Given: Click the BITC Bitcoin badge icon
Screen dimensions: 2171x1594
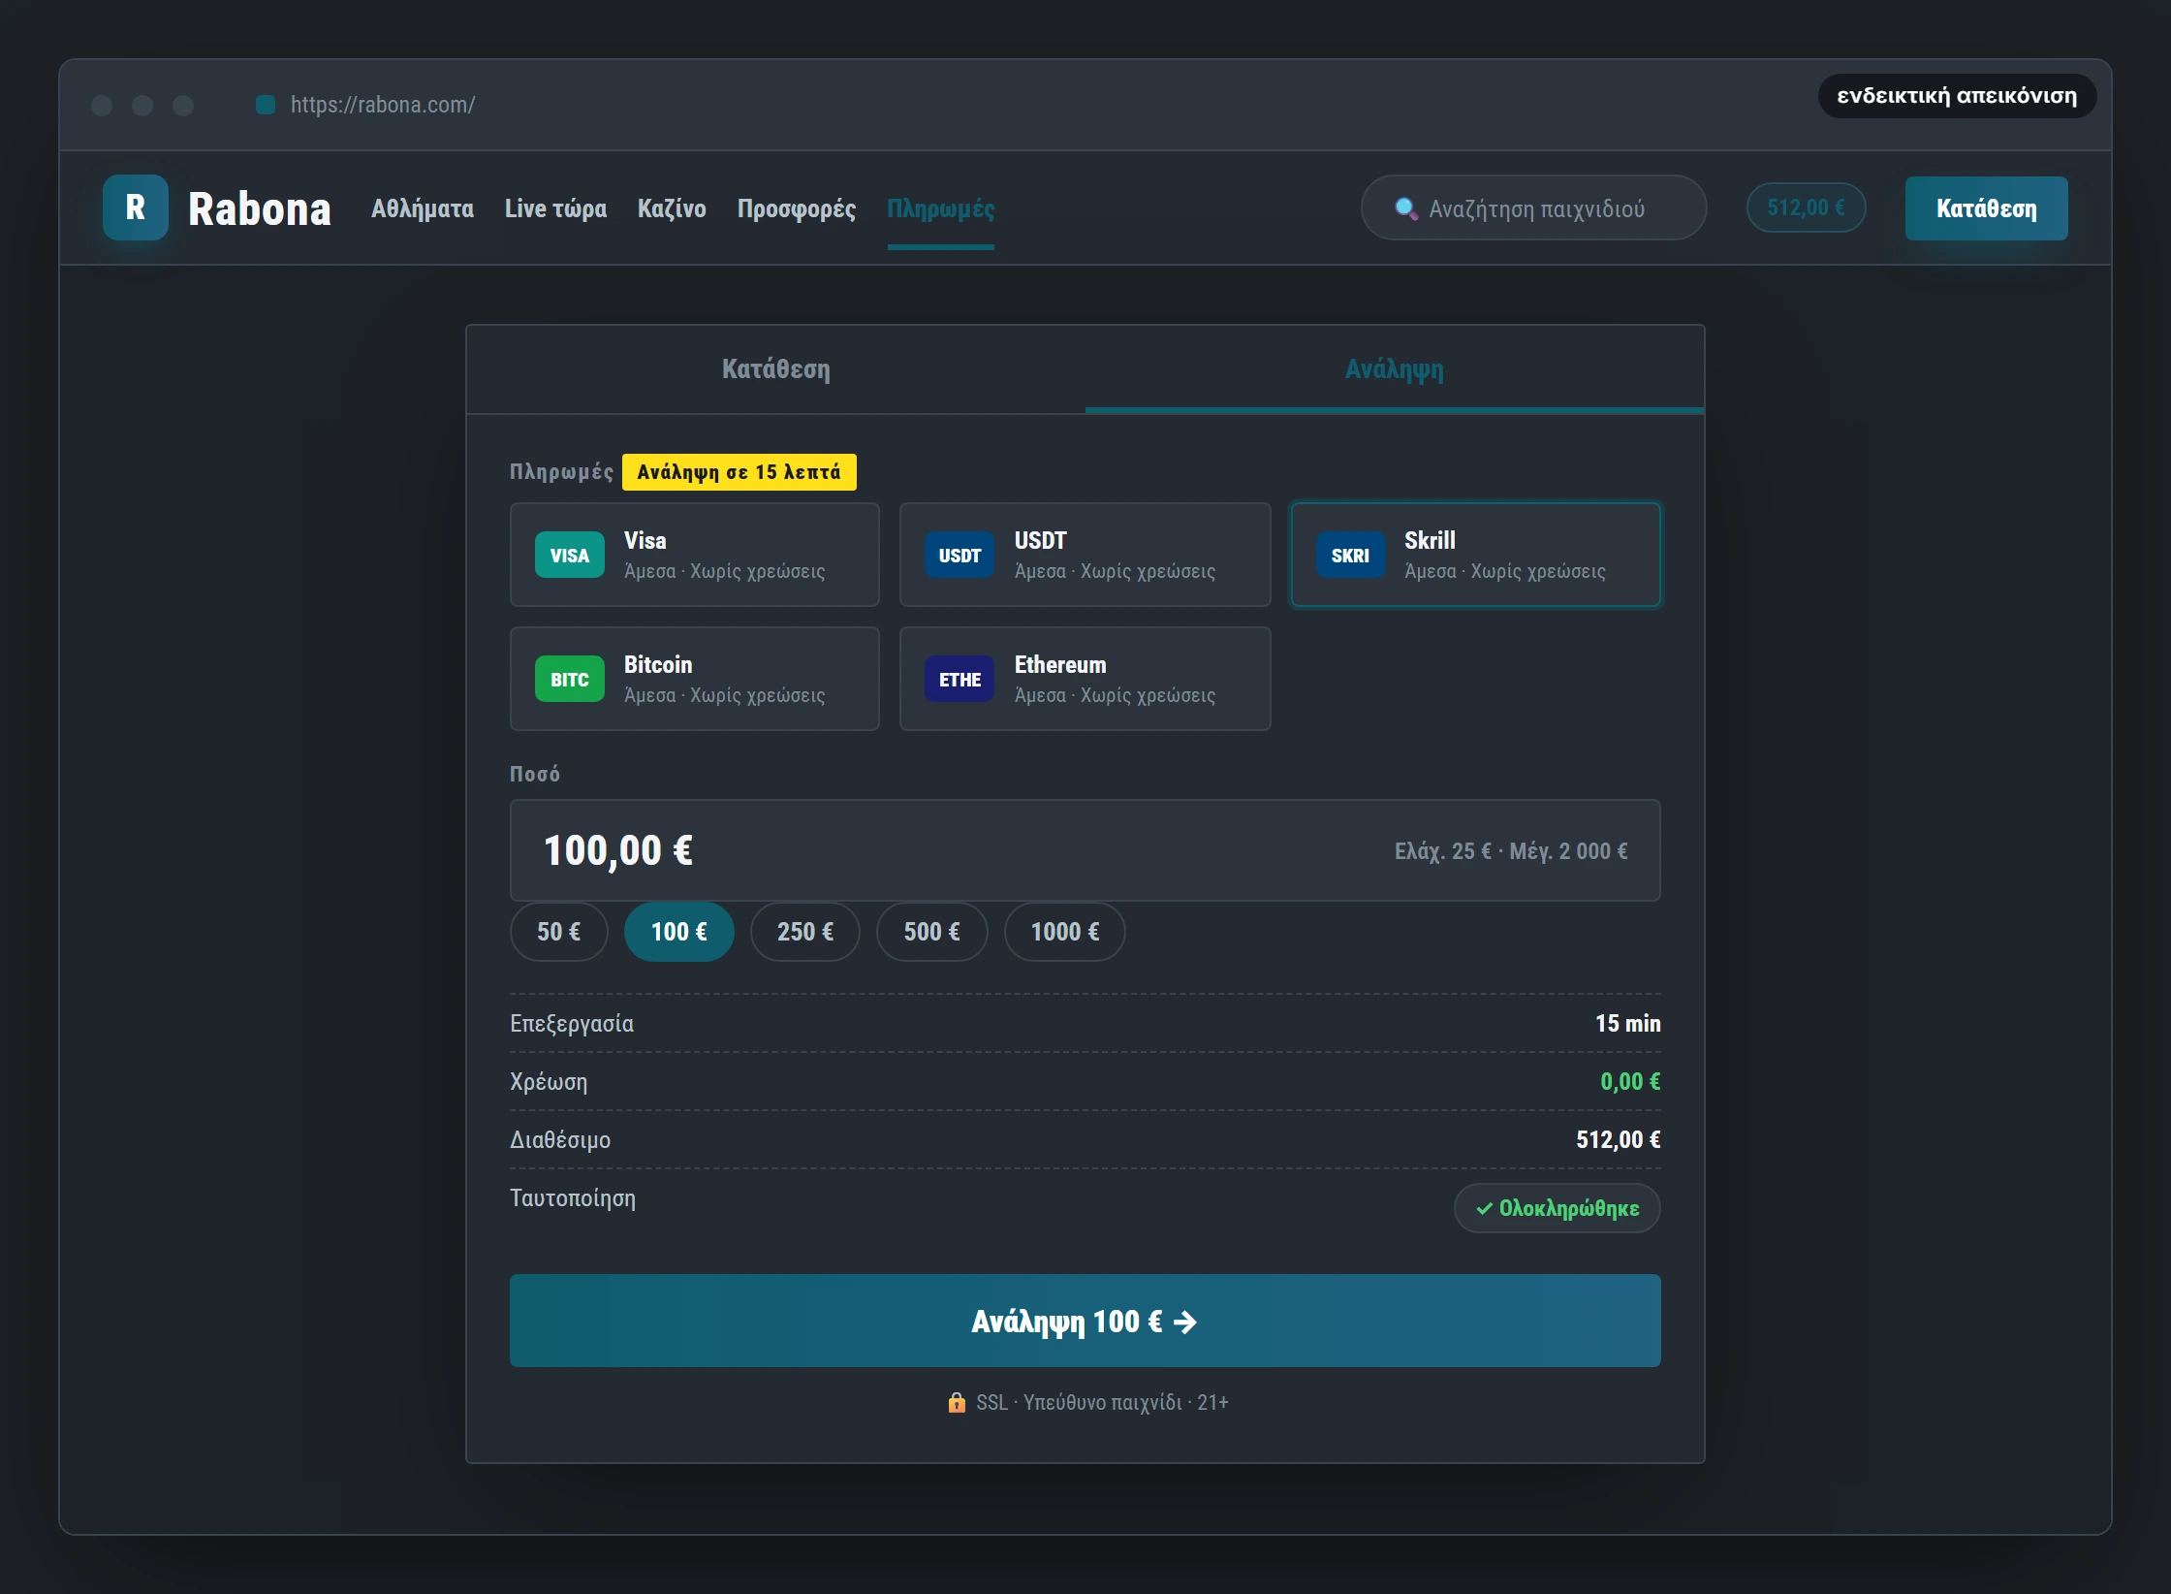Looking at the screenshot, I should [570, 680].
